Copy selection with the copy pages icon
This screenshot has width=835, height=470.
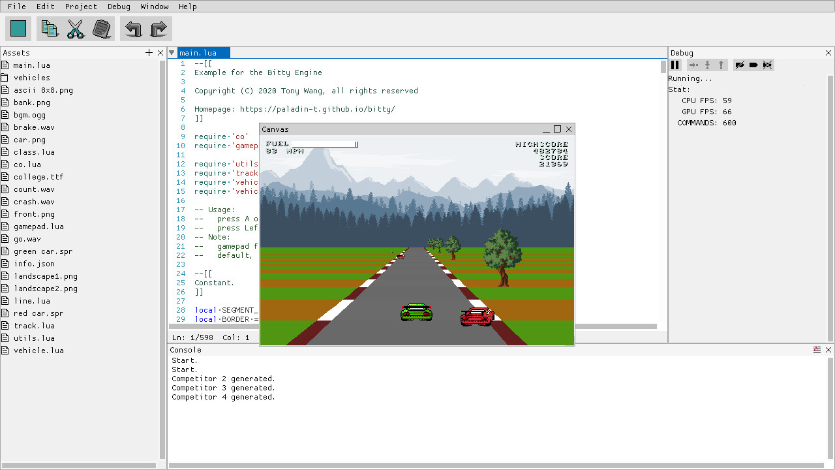click(x=49, y=28)
